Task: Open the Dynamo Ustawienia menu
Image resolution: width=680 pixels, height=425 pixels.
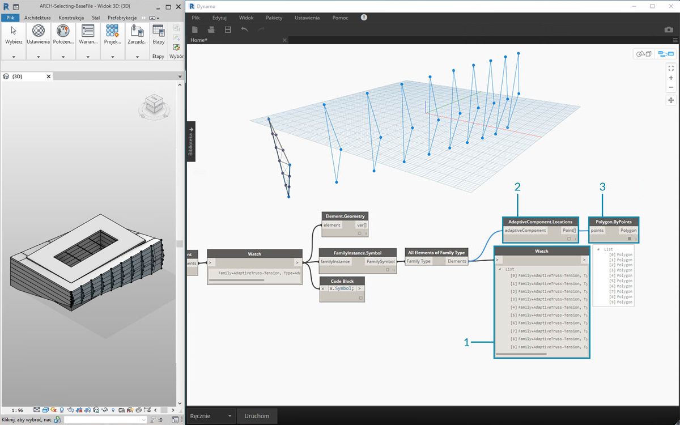Action: click(x=307, y=18)
